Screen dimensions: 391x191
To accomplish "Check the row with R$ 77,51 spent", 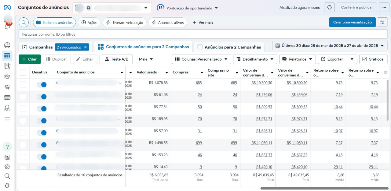I will click(x=23, y=109).
